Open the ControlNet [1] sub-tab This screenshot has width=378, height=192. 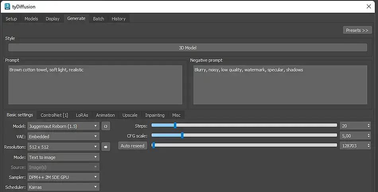click(54, 115)
